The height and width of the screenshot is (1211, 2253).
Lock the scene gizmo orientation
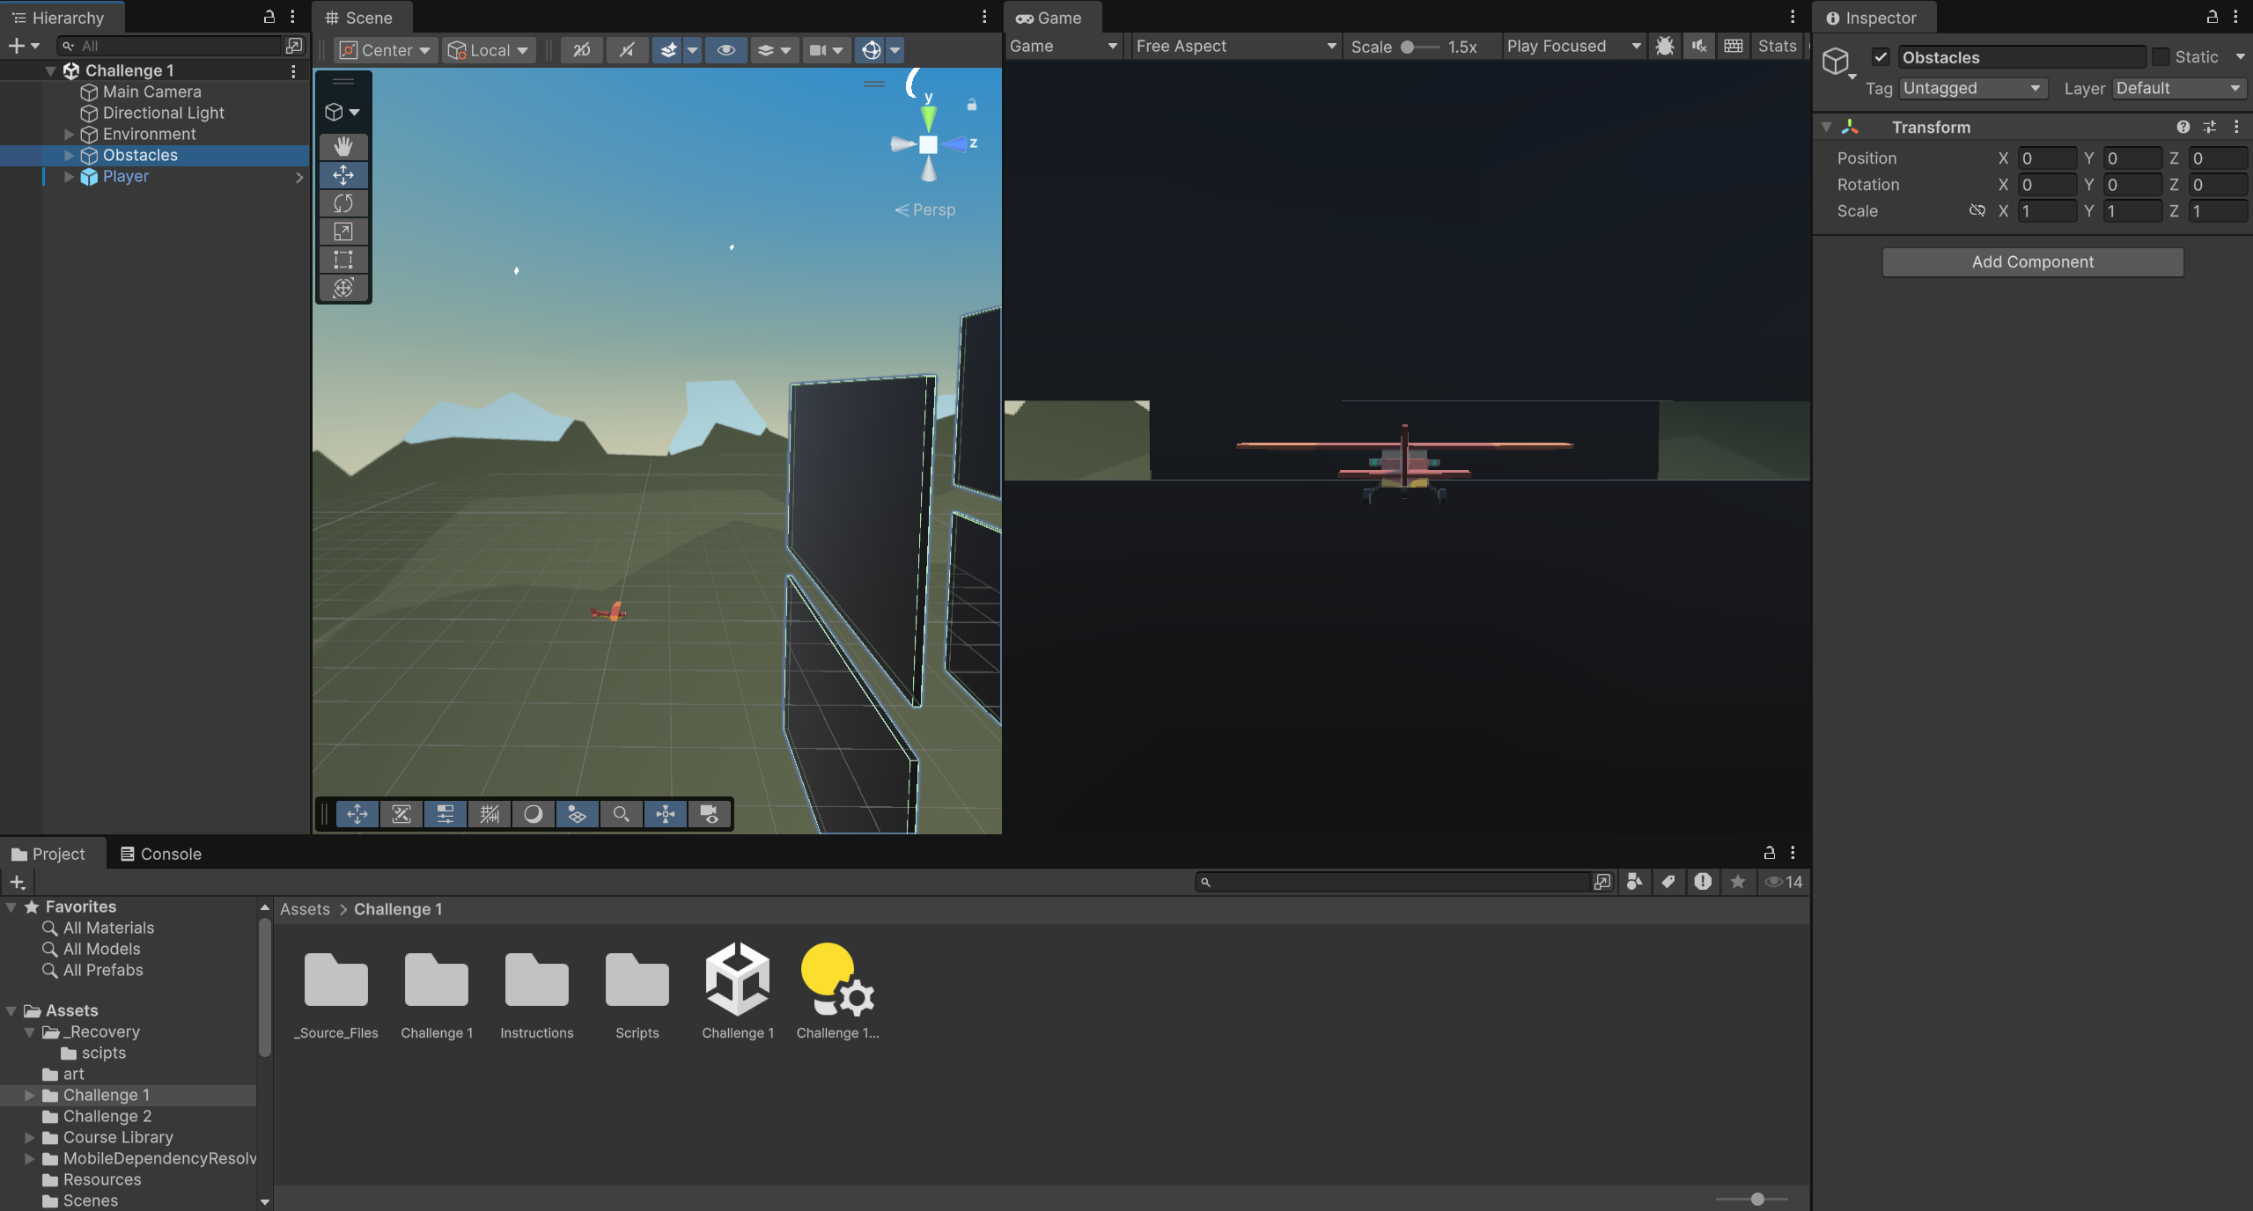[972, 105]
